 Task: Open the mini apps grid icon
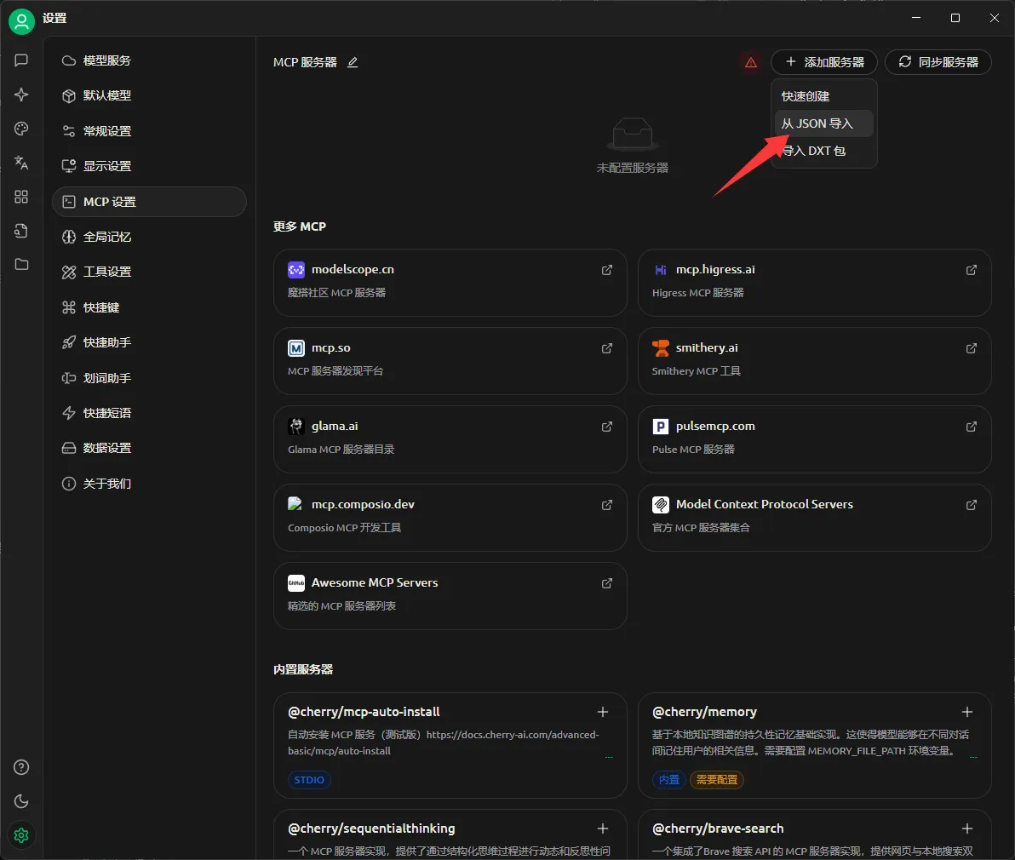coord(21,197)
